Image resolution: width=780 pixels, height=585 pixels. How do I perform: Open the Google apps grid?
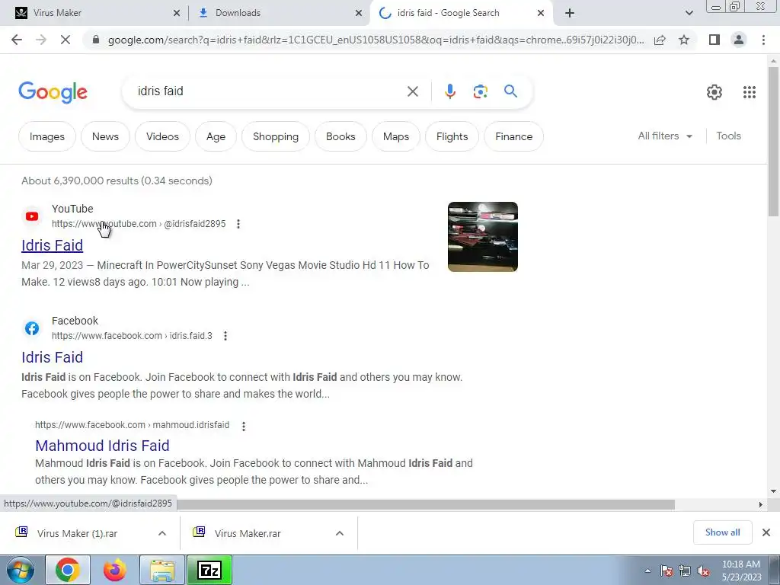click(x=750, y=92)
